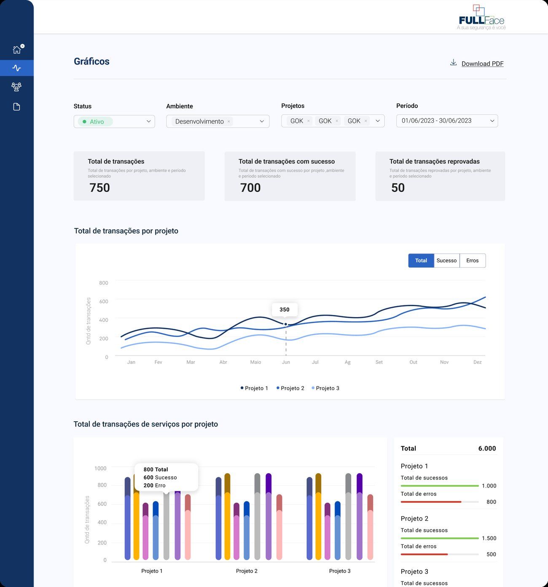Image resolution: width=548 pixels, height=587 pixels.
Task: Click the 6.000 total value
Action: click(x=487, y=448)
